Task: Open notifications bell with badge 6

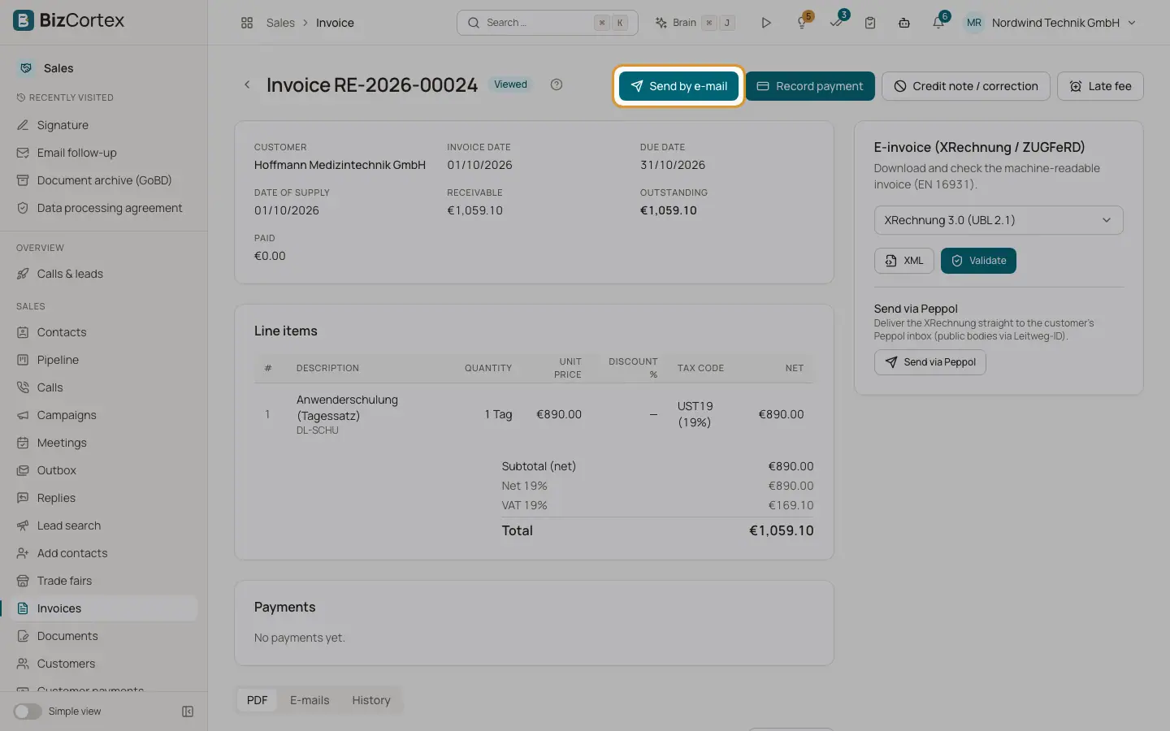Action: [938, 23]
